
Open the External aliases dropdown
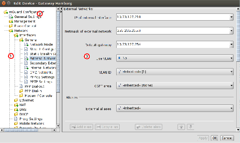pos(175,108)
